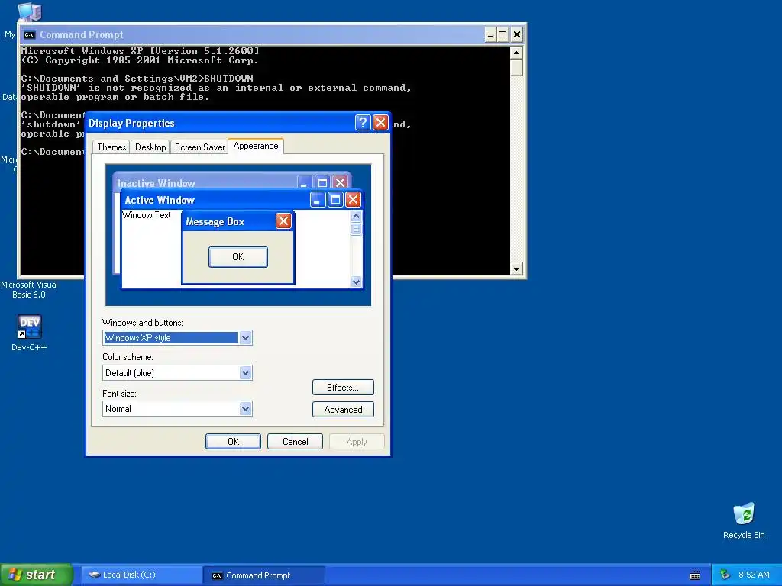This screenshot has height=586, width=782.
Task: Click the greyed-out Apply button
Action: (357, 442)
